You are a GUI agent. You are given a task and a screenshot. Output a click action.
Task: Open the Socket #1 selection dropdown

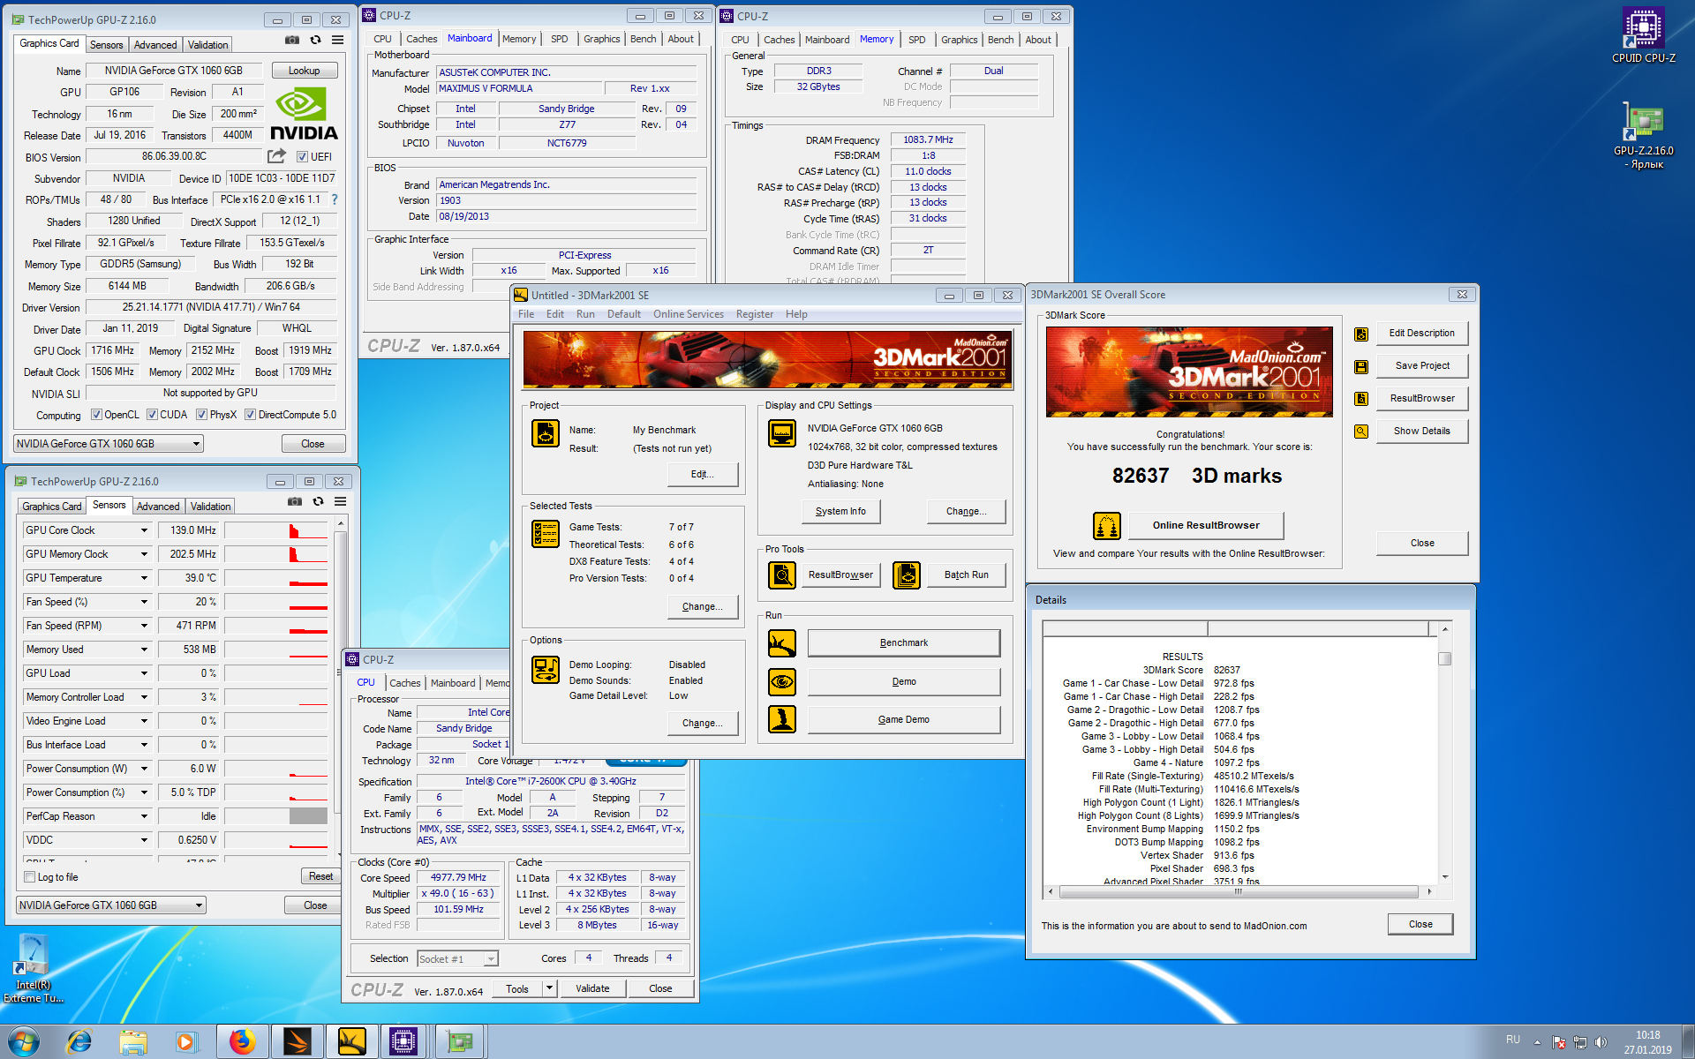pos(457,958)
